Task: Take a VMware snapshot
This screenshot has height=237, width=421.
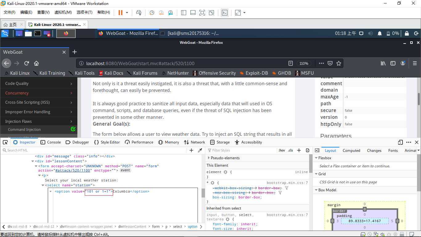Action: pyautogui.click(x=152, y=13)
